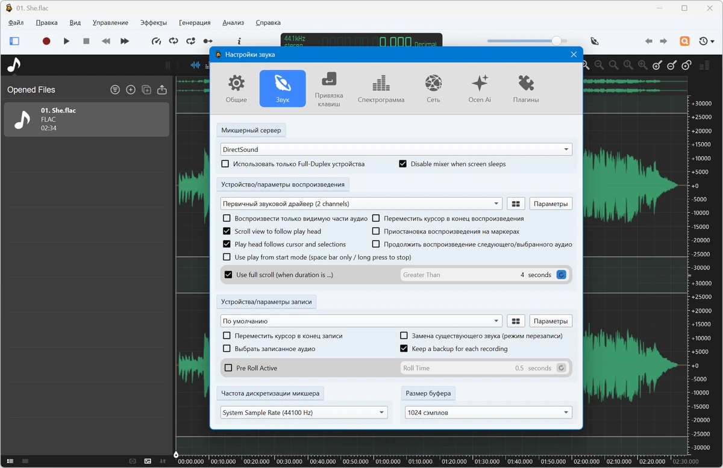Toggle Play head follows cursor and selections
The image size is (723, 468).
point(227,245)
